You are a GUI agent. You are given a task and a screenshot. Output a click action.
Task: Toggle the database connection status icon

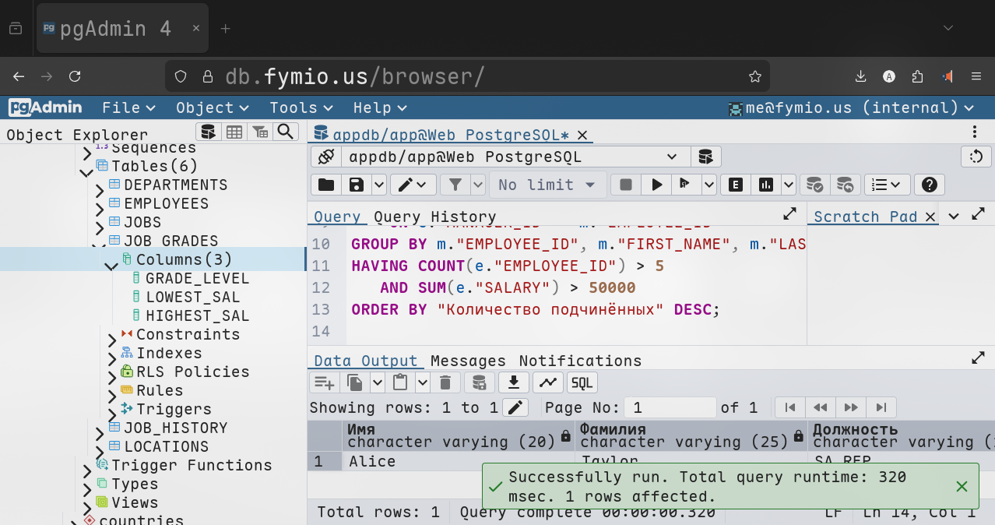pos(325,157)
